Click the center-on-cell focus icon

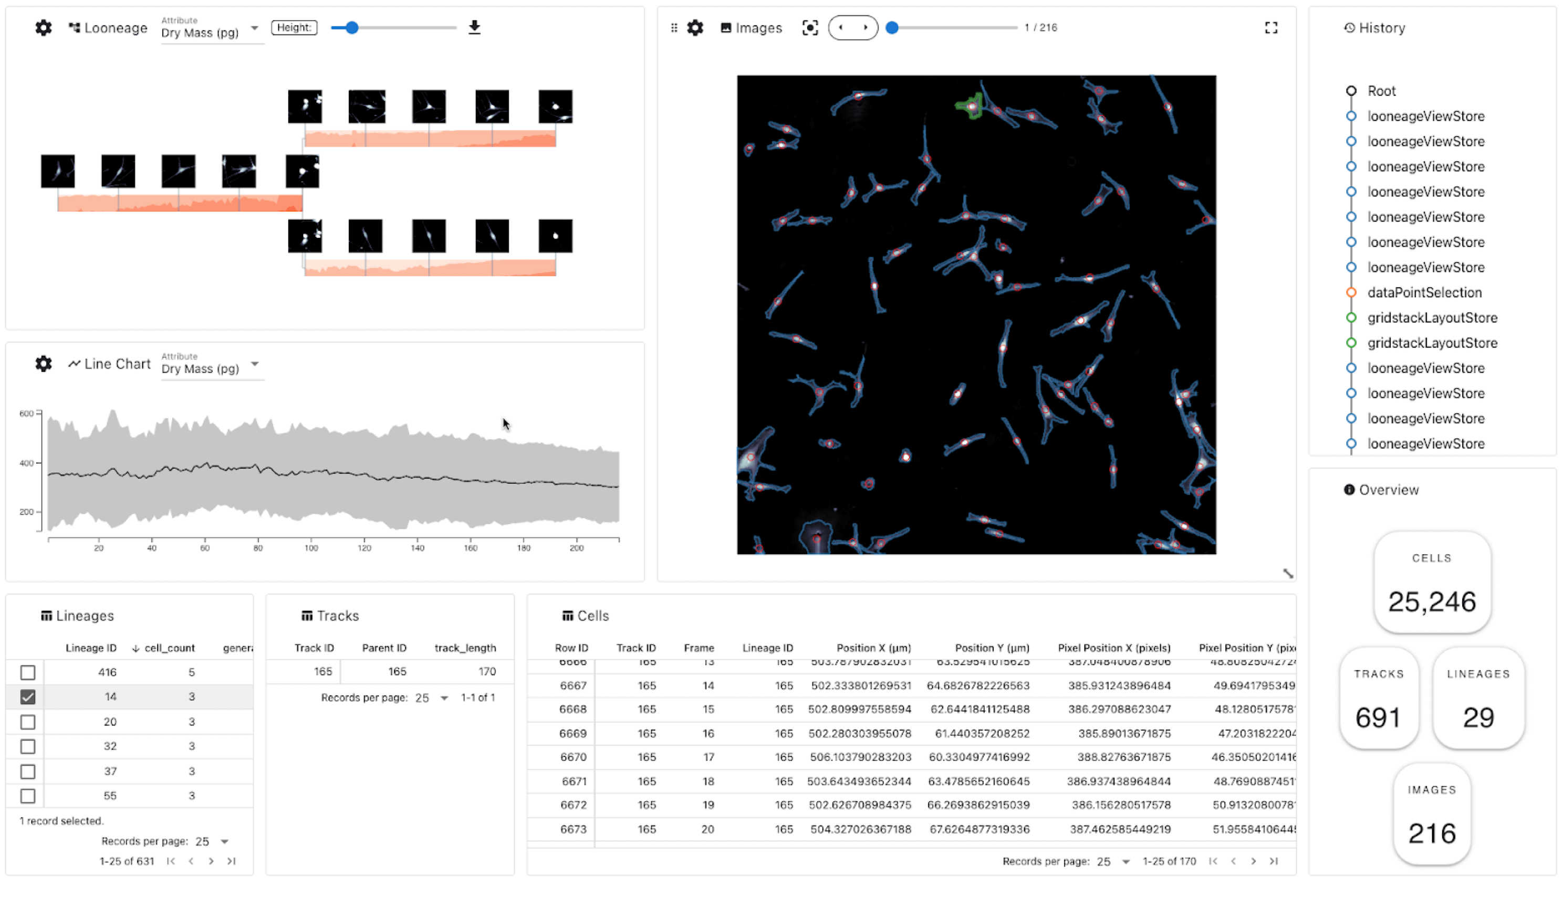point(810,28)
